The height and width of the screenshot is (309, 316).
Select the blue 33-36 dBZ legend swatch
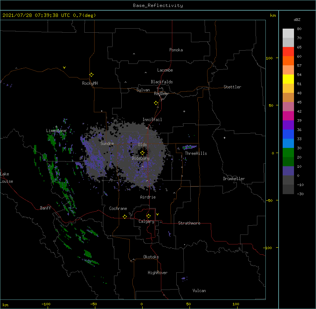pos(288,134)
